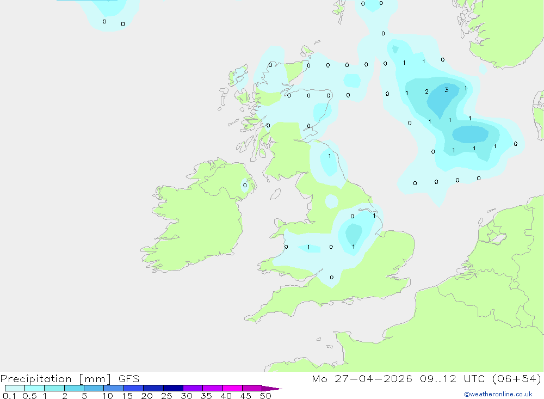Viewport: 544px width, 399px height.
Task: Click the 0.1–0.5 mm palest legend swatch
Action: (x=15, y=388)
